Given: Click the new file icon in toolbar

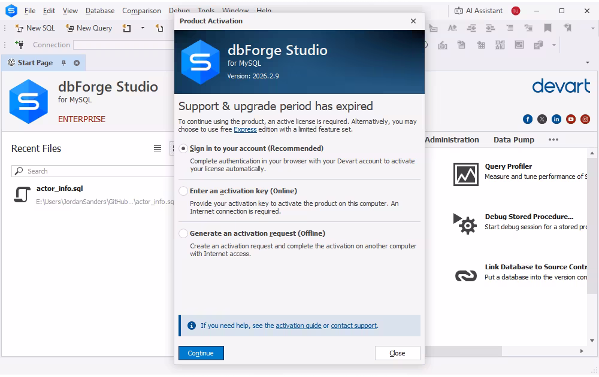Looking at the screenshot, I should (x=159, y=28).
